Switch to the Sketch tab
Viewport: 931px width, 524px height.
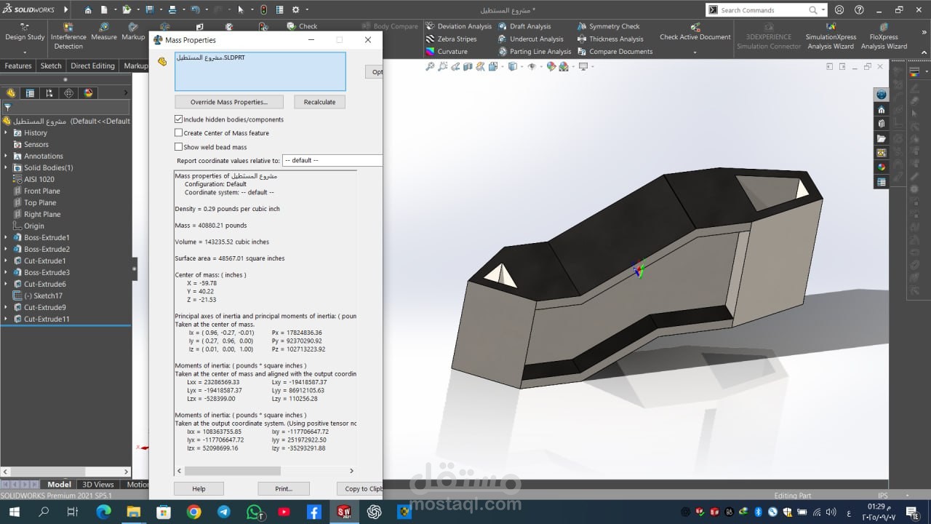51,65
